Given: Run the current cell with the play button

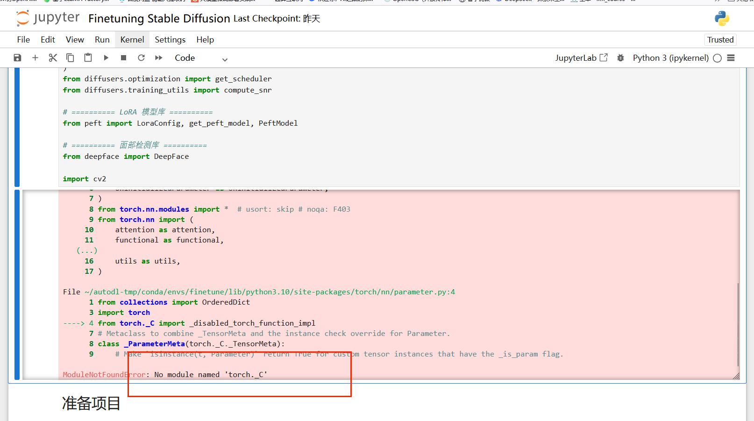Looking at the screenshot, I should tap(106, 57).
